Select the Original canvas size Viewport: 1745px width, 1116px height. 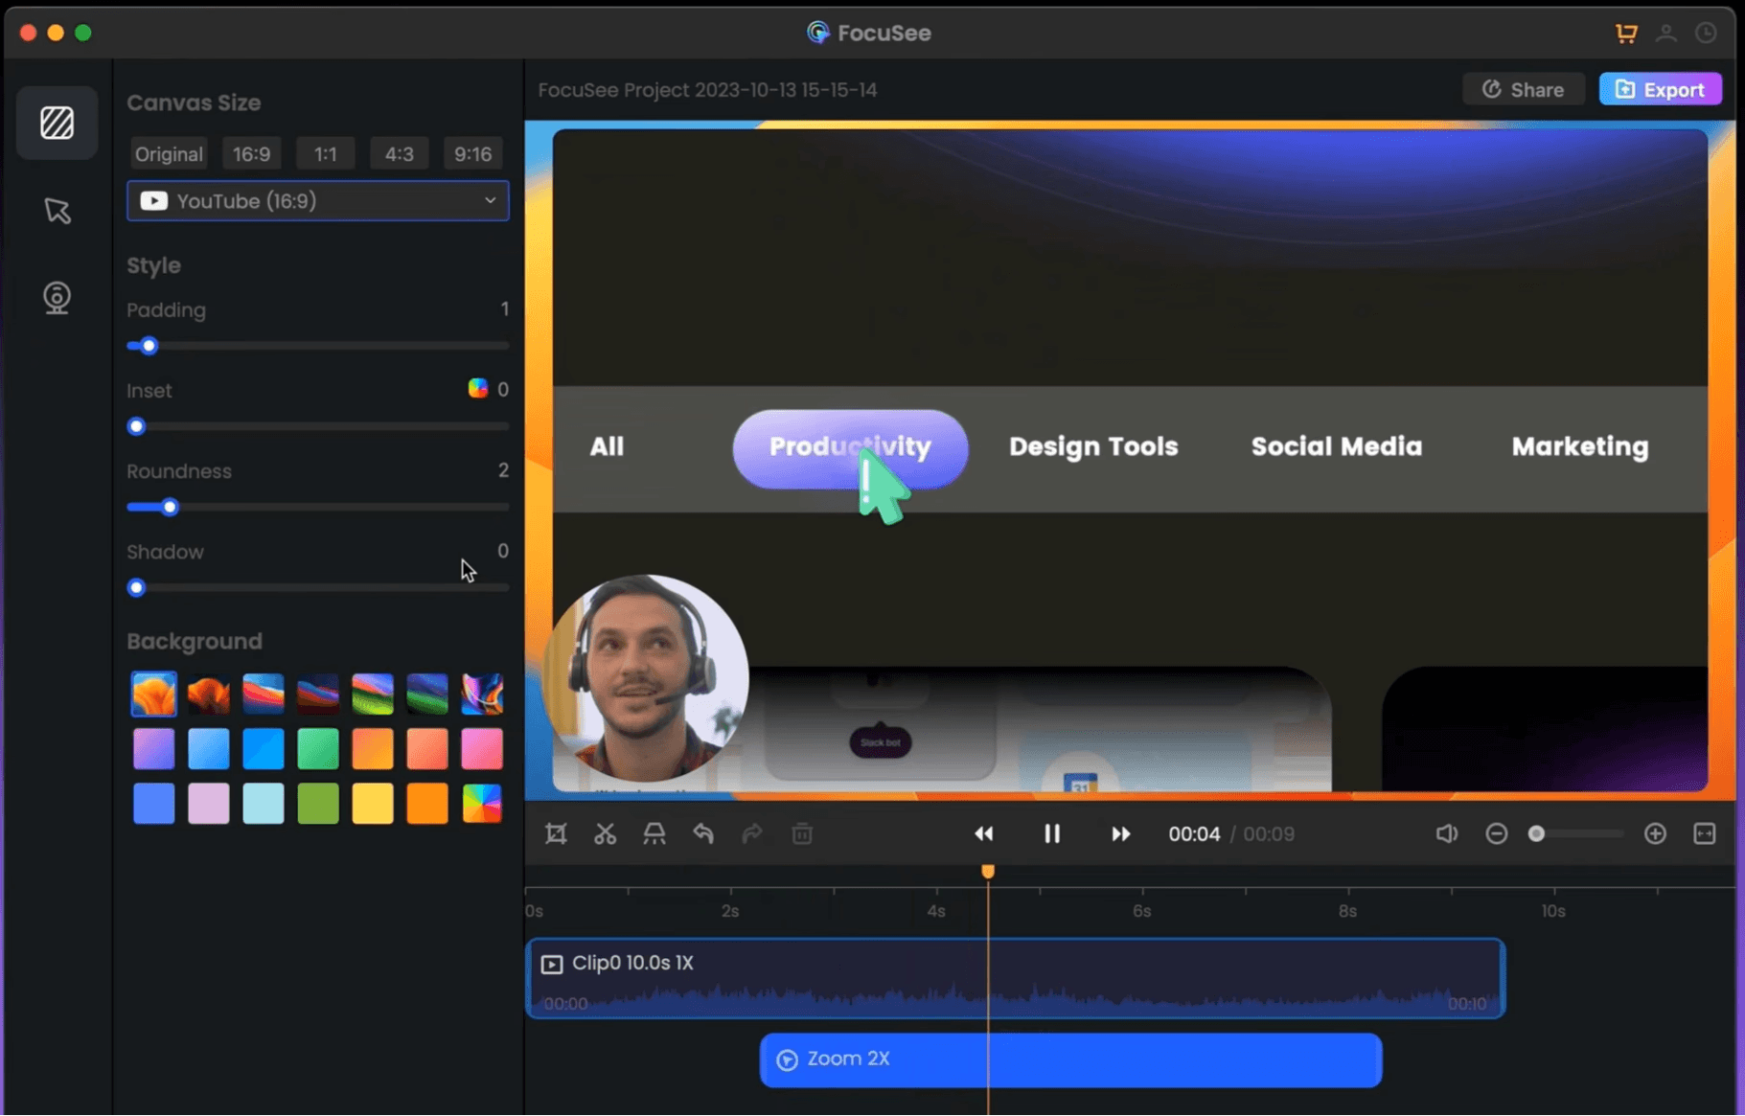[x=169, y=154]
